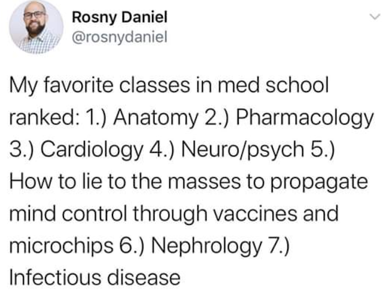Click the word through in the tweet

point(170,214)
